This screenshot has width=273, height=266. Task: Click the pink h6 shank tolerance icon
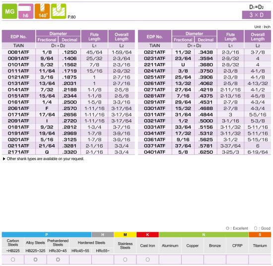point(26,11)
